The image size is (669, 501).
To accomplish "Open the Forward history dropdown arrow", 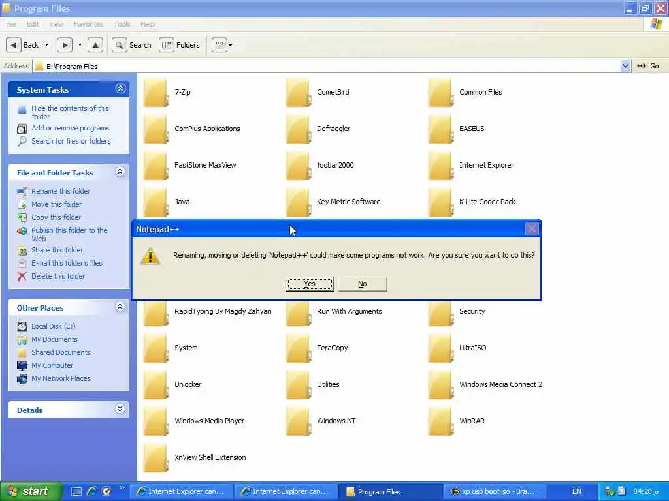I will tap(80, 45).
